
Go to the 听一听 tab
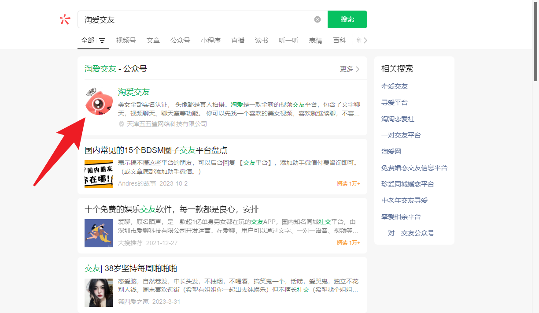click(x=289, y=40)
